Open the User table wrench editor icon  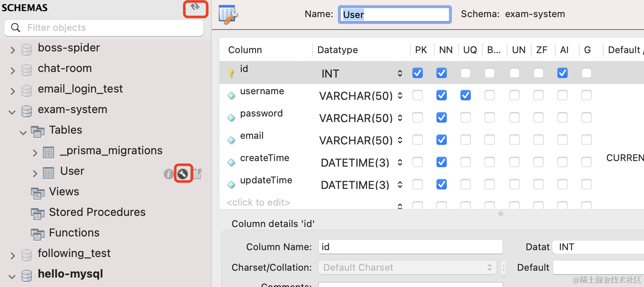183,173
